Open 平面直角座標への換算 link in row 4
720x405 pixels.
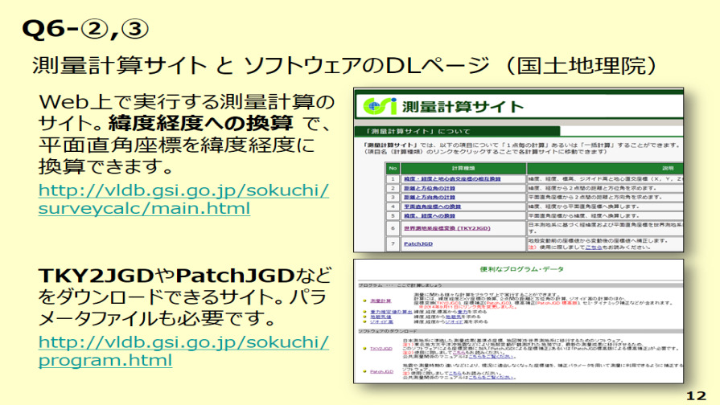[432, 207]
